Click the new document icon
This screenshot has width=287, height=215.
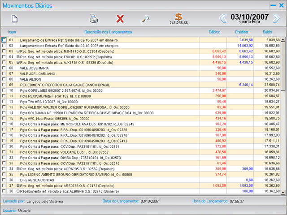(14, 19)
